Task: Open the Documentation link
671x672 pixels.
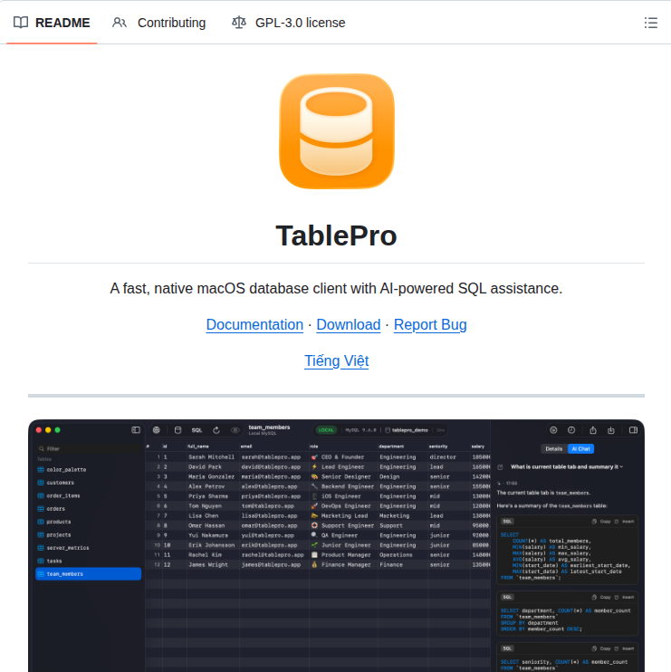Action: point(254,325)
